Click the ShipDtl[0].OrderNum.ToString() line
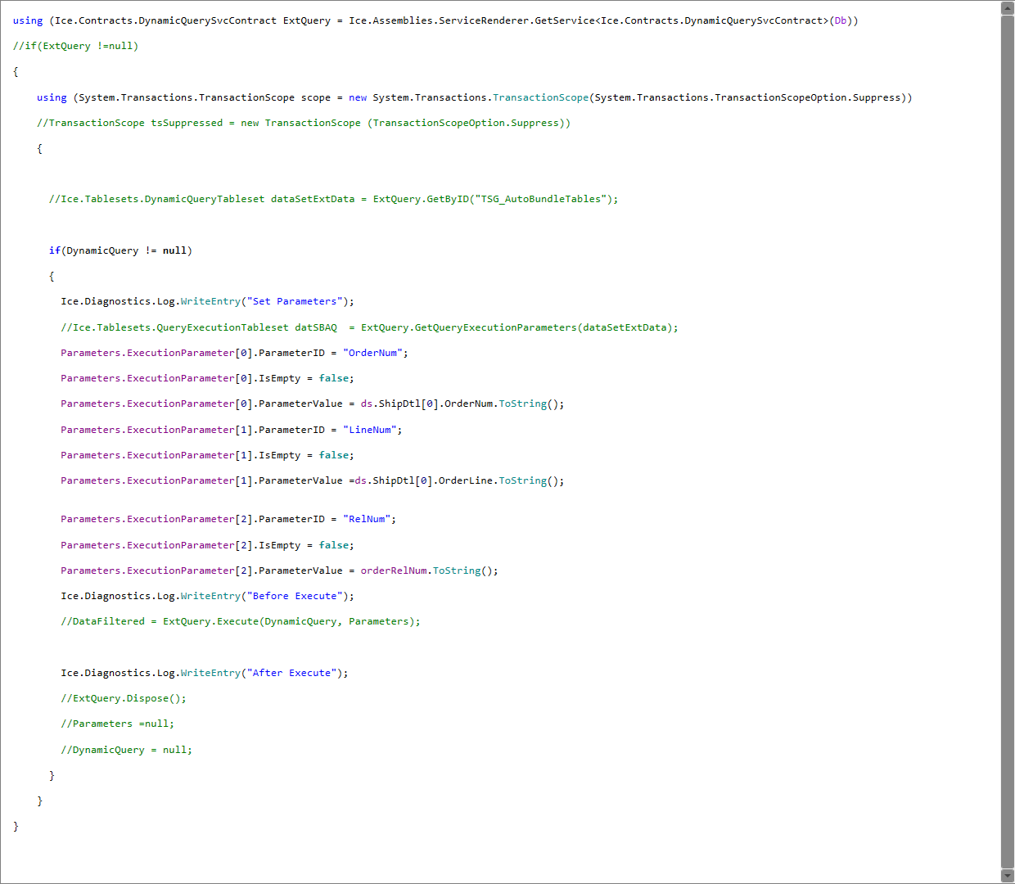The image size is (1015, 884). 313,404
